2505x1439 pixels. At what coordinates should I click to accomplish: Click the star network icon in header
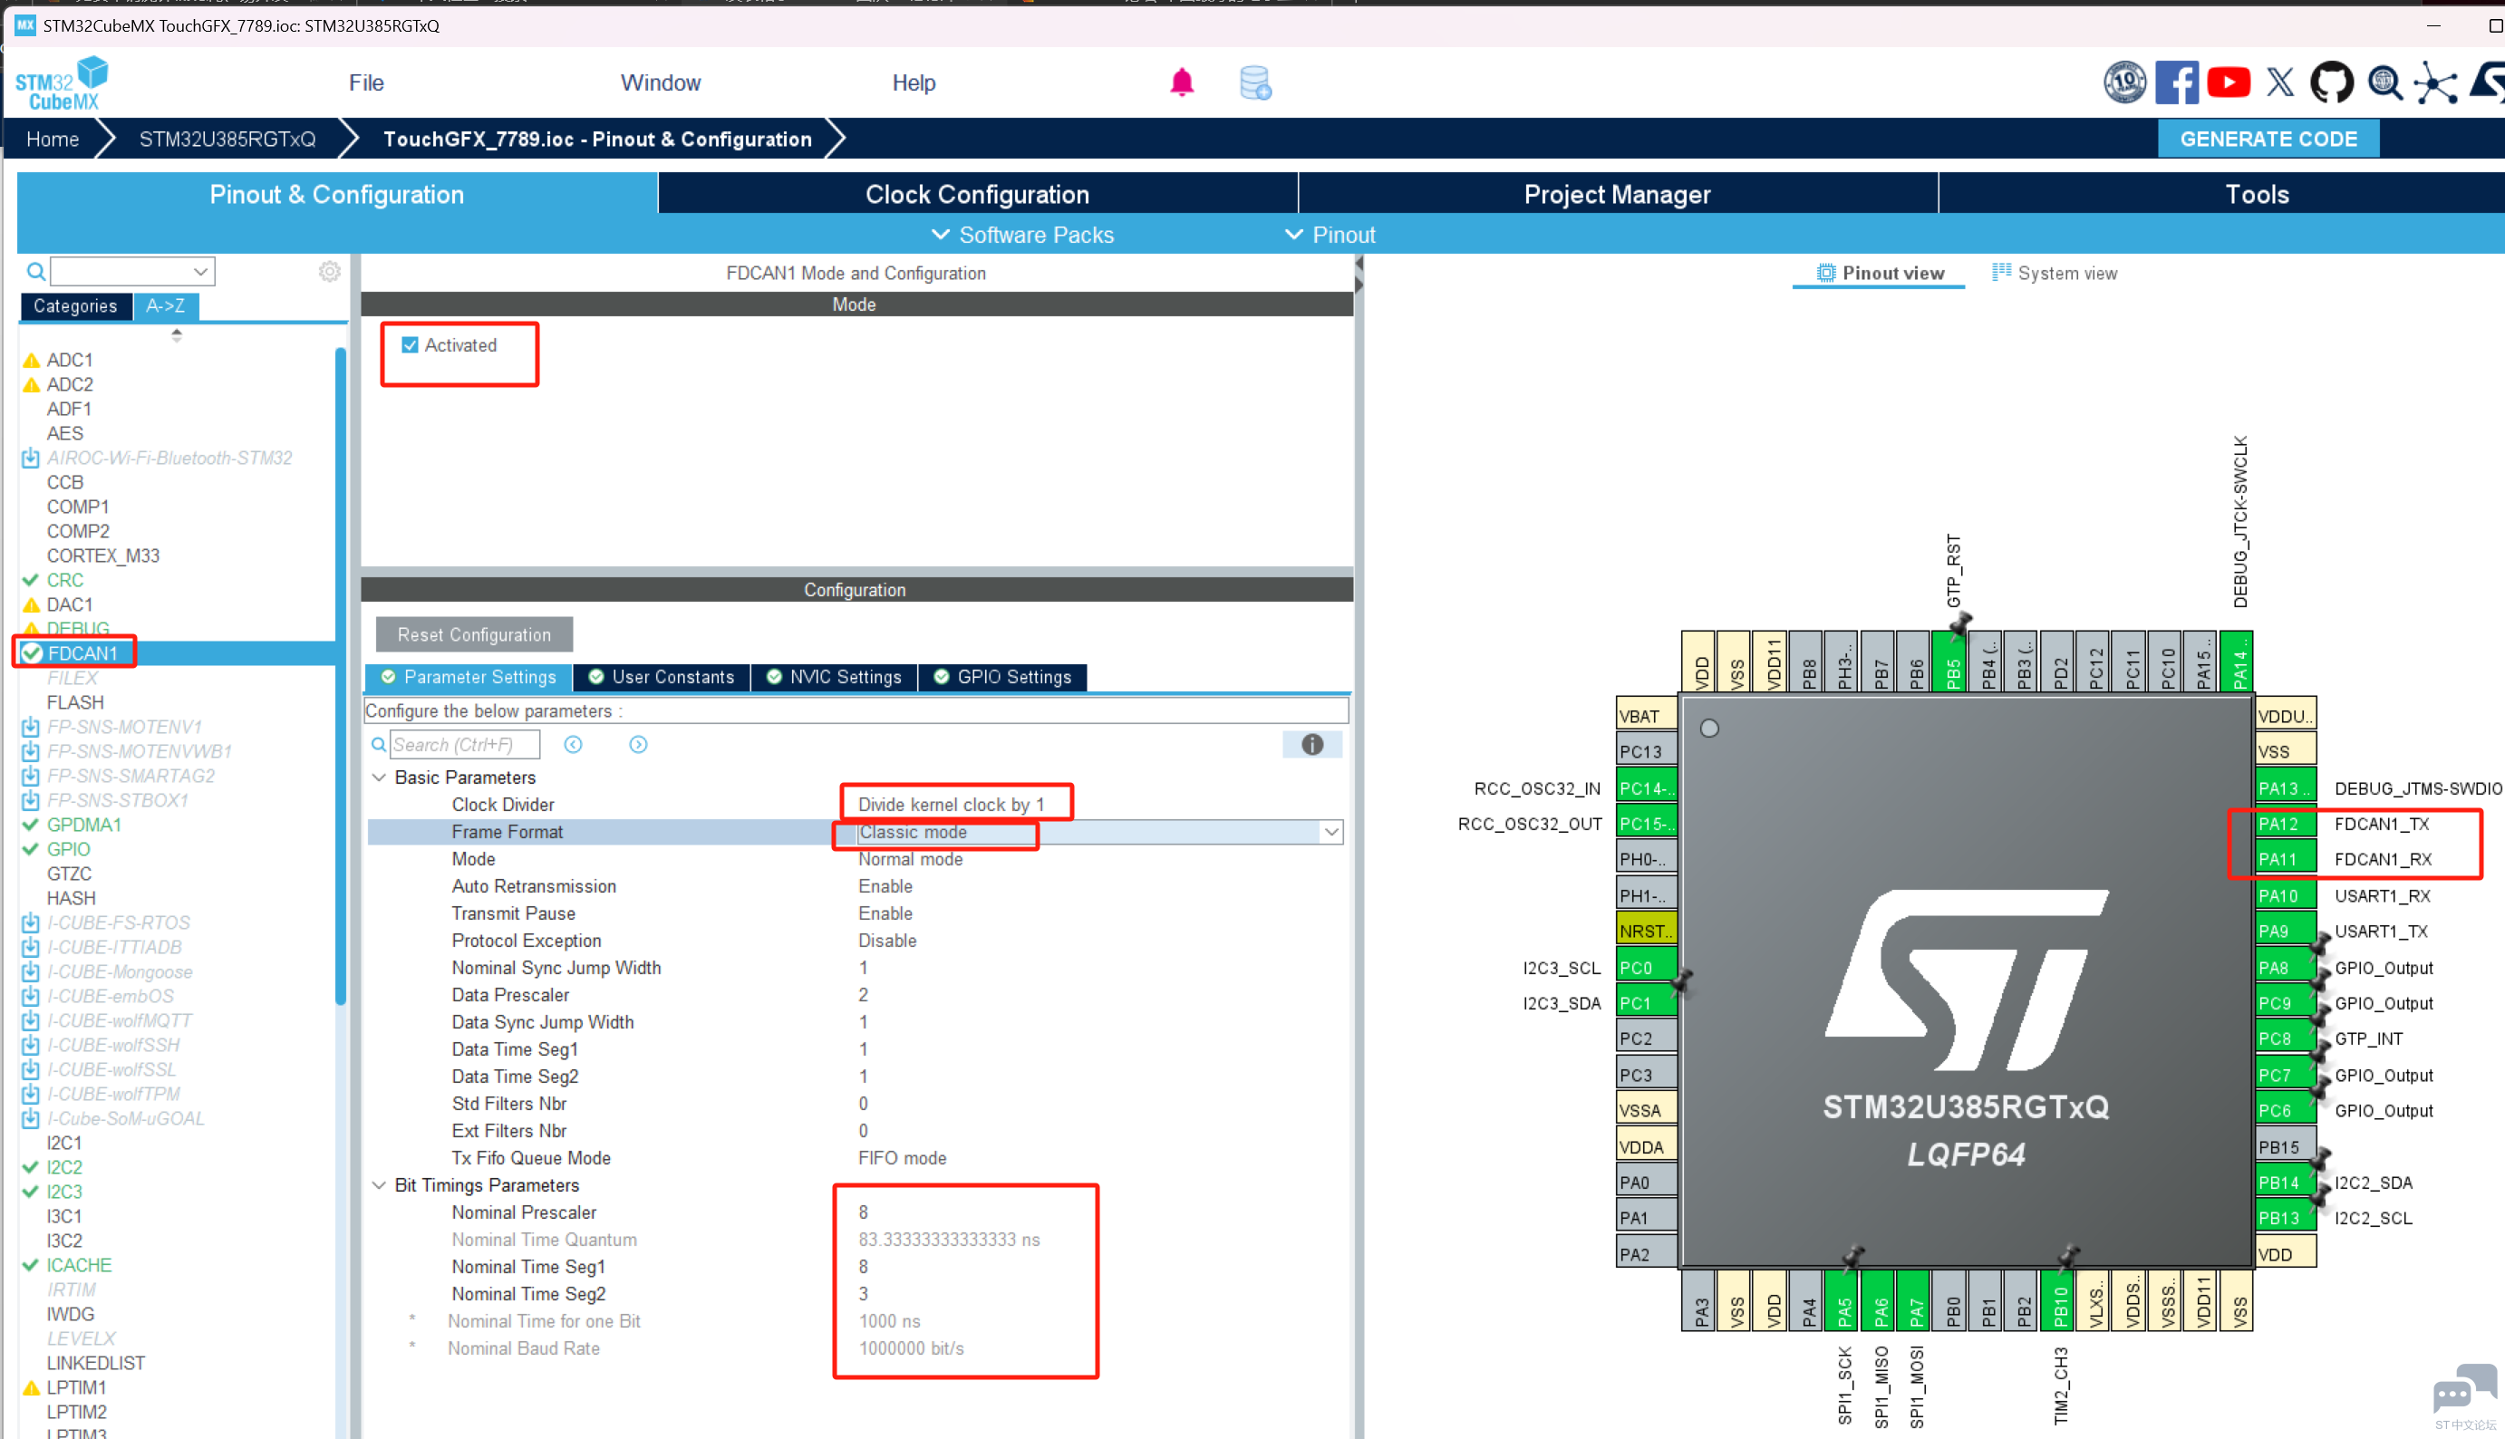2435,82
